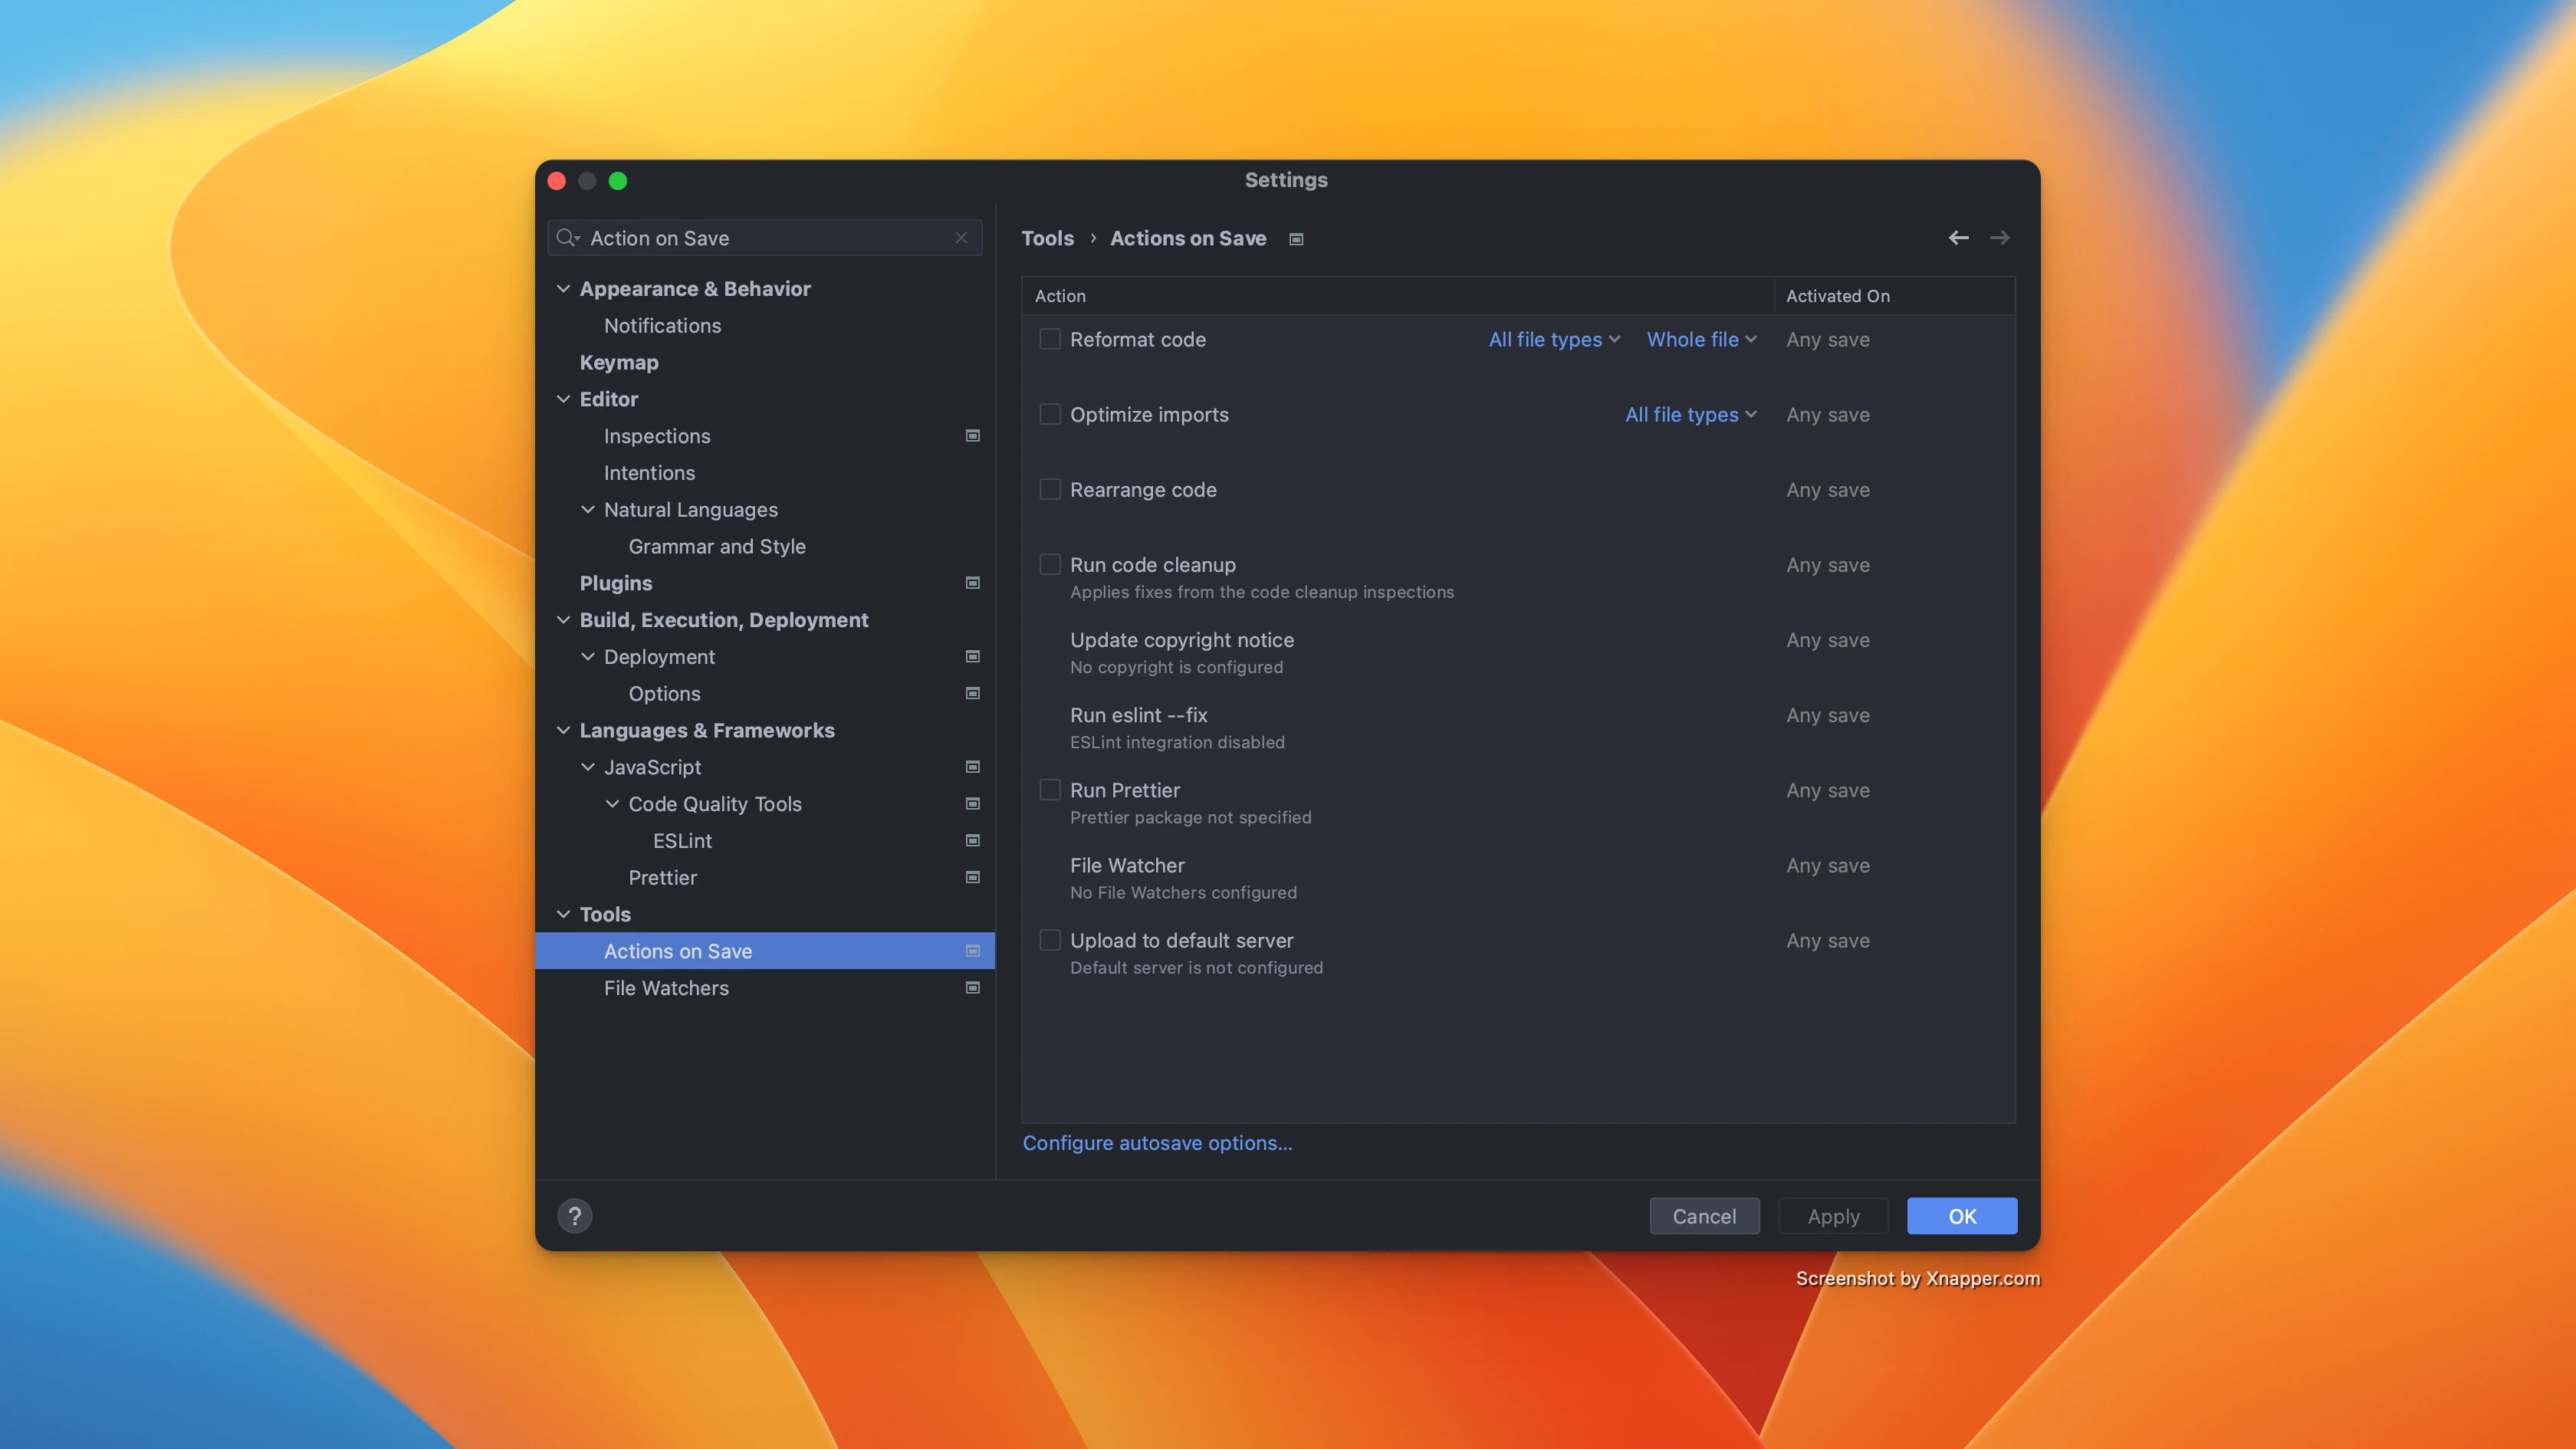Image resolution: width=2576 pixels, height=1449 pixels.
Task: Click project-settings icon on Options row
Action: click(x=972, y=694)
